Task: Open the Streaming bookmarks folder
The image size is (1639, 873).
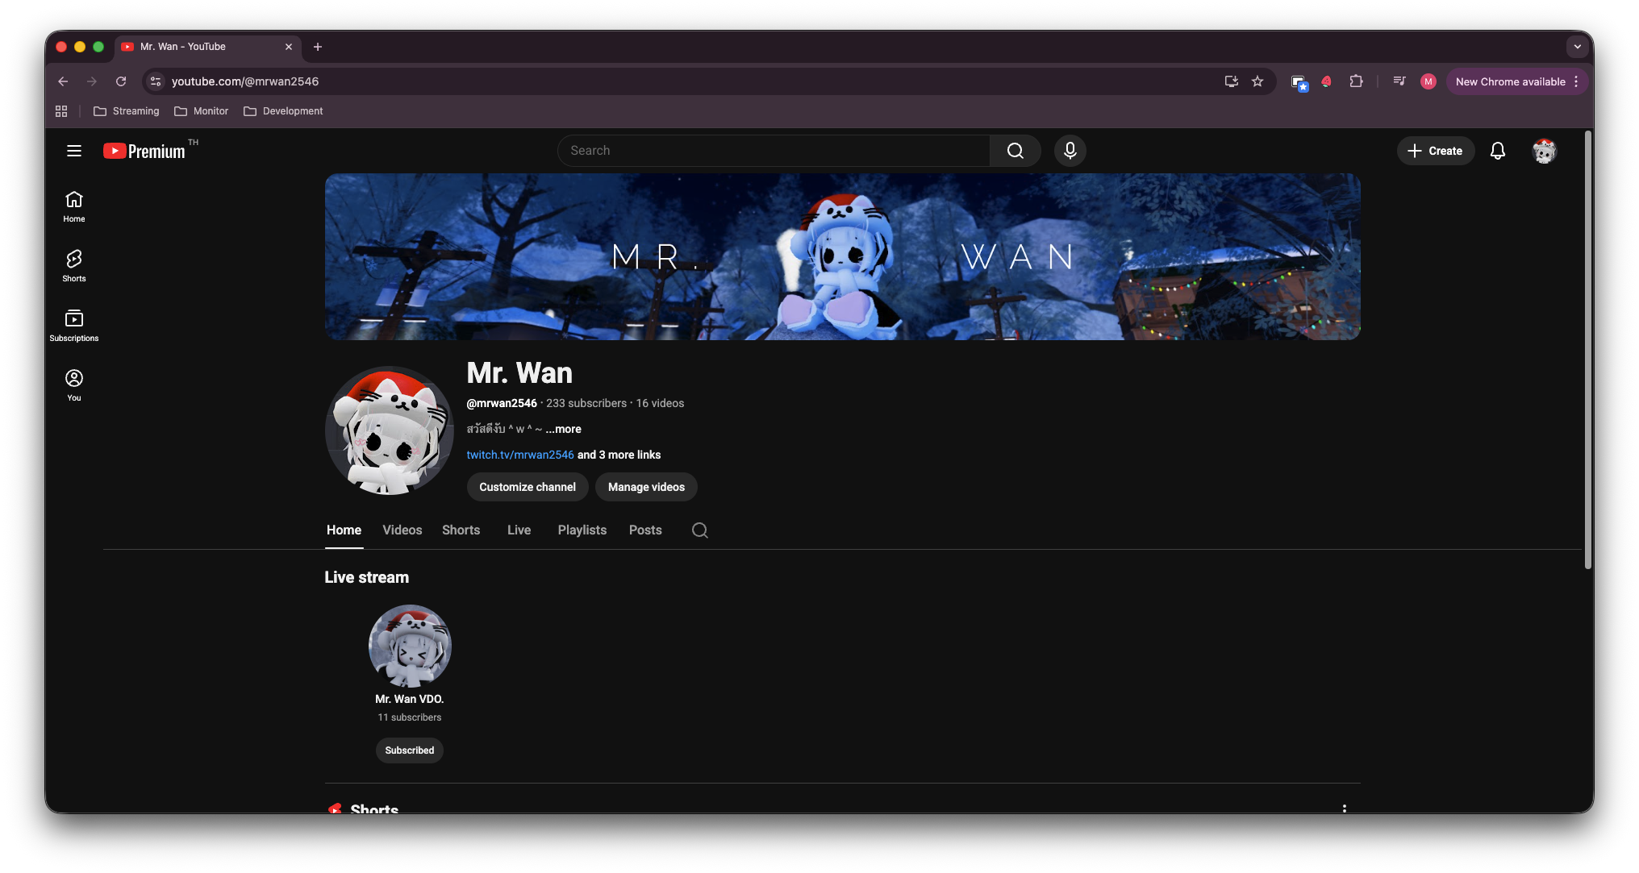Action: (127, 111)
